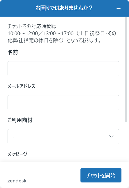
Task: Click the down chevron in ご利用商材 field
Action: (x=111, y=136)
